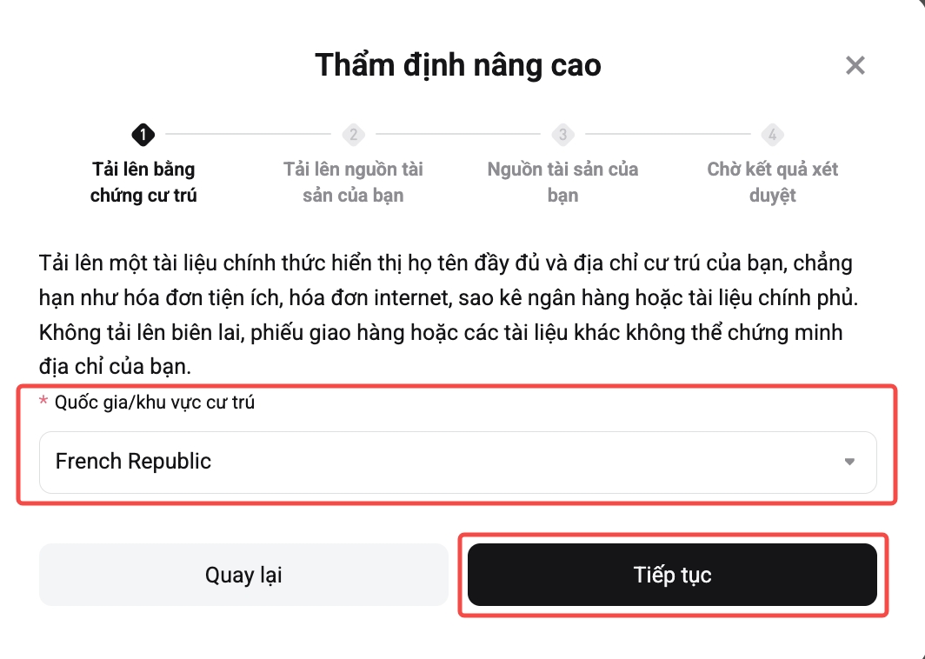
Task: Click the step label 'Chờ kết quả xét duyệt'
Action: [773, 183]
